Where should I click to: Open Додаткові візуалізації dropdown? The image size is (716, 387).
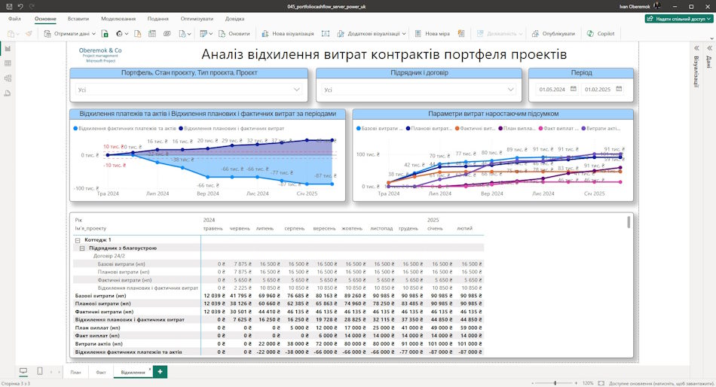pos(372,33)
